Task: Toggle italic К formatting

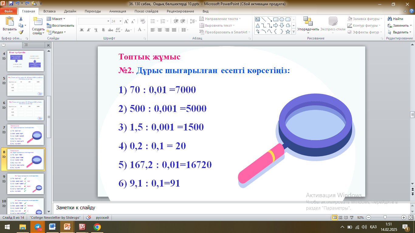Action: (x=89, y=30)
